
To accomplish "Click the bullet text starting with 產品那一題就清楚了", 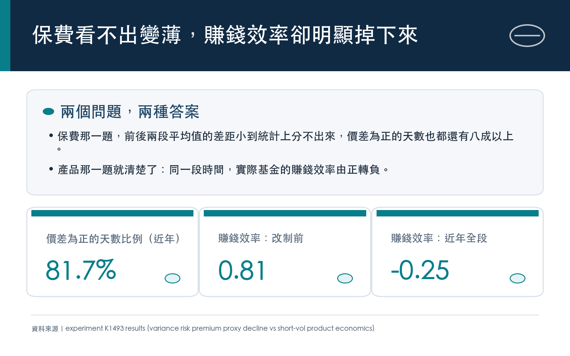I will [x=223, y=169].
